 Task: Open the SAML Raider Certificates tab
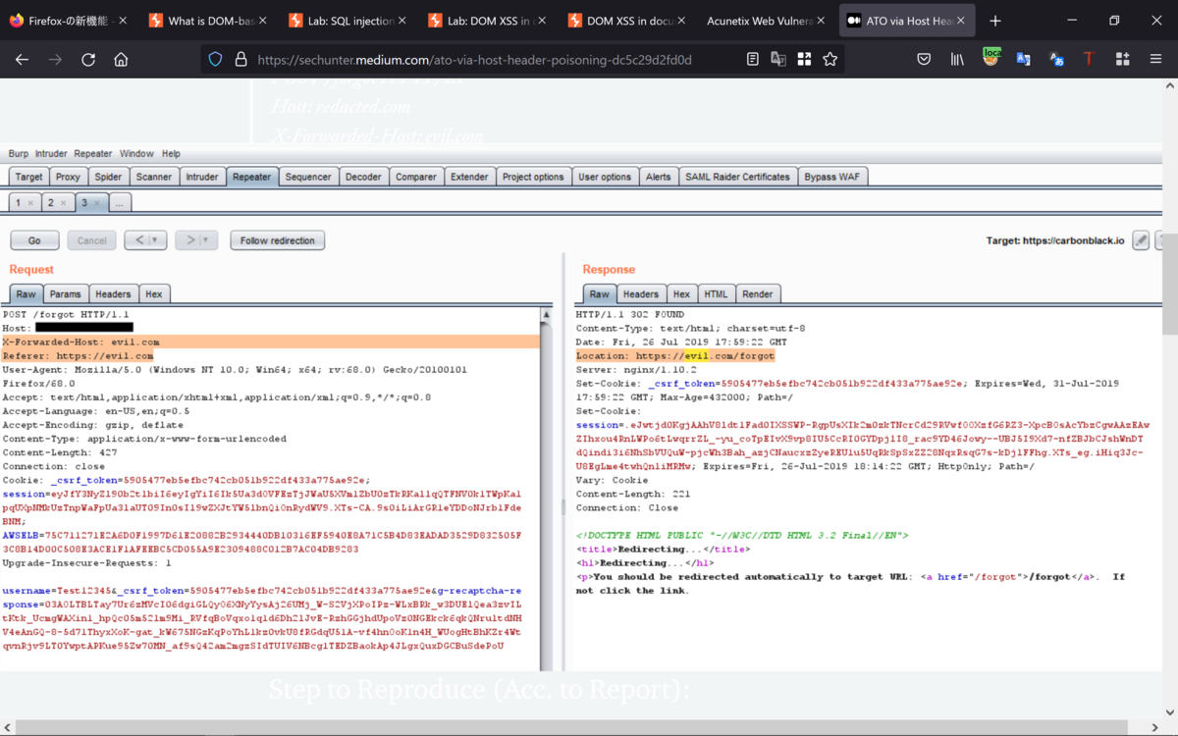737,177
